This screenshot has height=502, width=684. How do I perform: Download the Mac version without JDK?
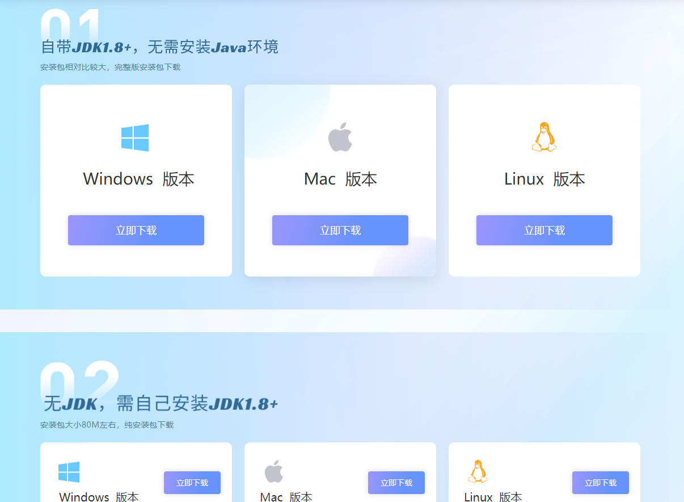click(x=396, y=483)
